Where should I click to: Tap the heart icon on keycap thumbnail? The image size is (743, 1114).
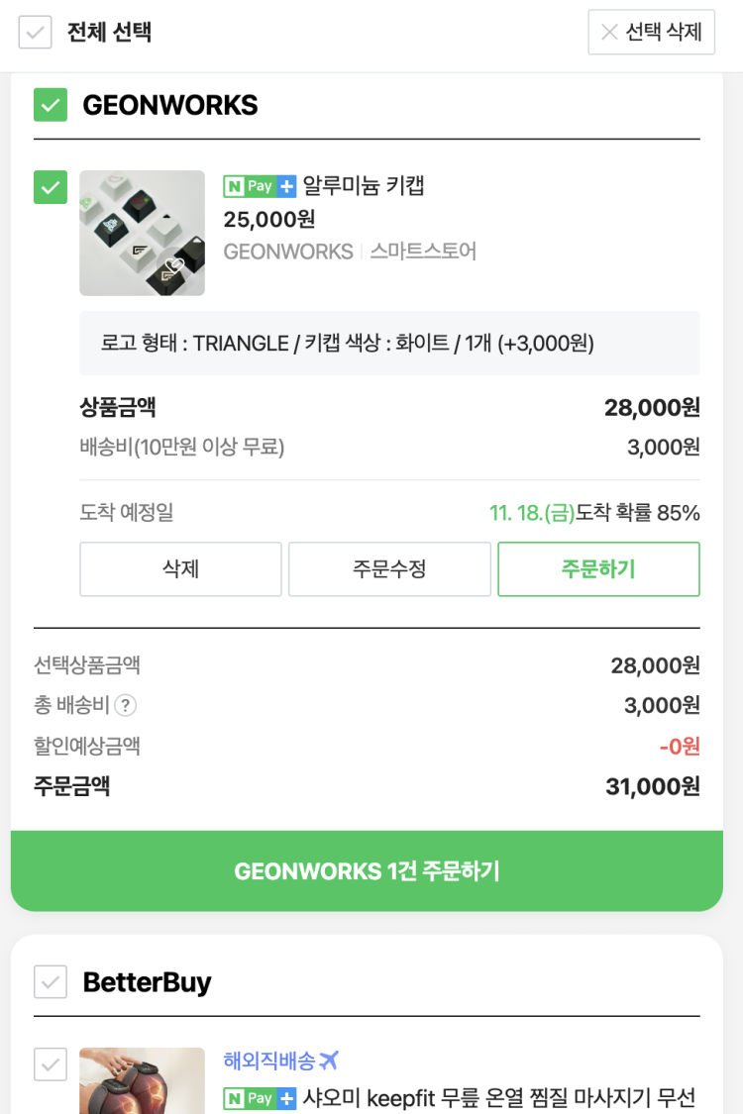pyautogui.click(x=175, y=265)
